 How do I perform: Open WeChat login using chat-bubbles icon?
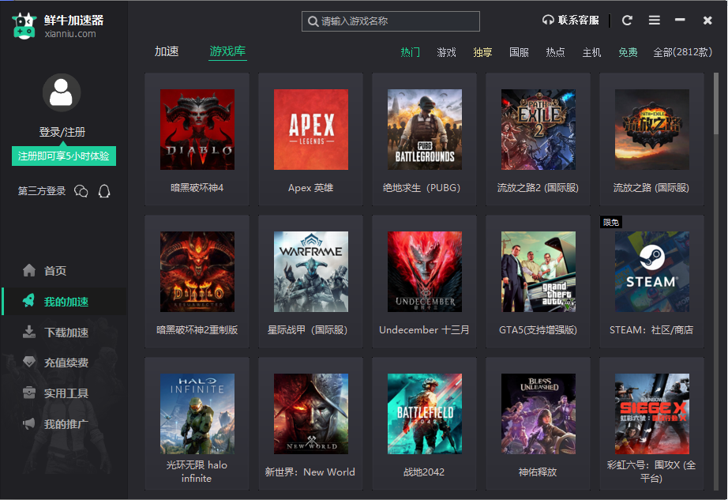coord(81,190)
